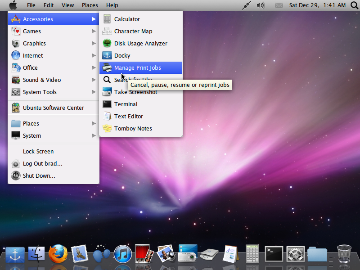Expand the System submenu arrow
Viewport: 360px width, 270px height.
pyautogui.click(x=94, y=136)
